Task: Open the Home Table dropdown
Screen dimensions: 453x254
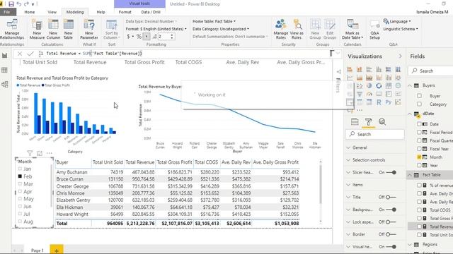Action: (x=214, y=21)
